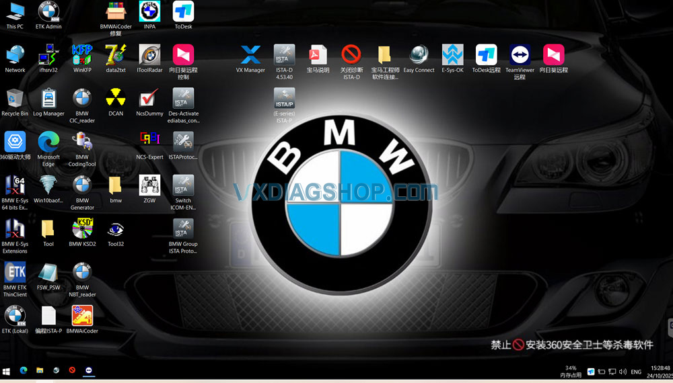Select the Tool32 eye icon
Image resolution: width=673 pixels, height=383 pixels.
pyautogui.click(x=116, y=229)
